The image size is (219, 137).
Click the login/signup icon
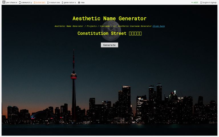tap(201, 3)
